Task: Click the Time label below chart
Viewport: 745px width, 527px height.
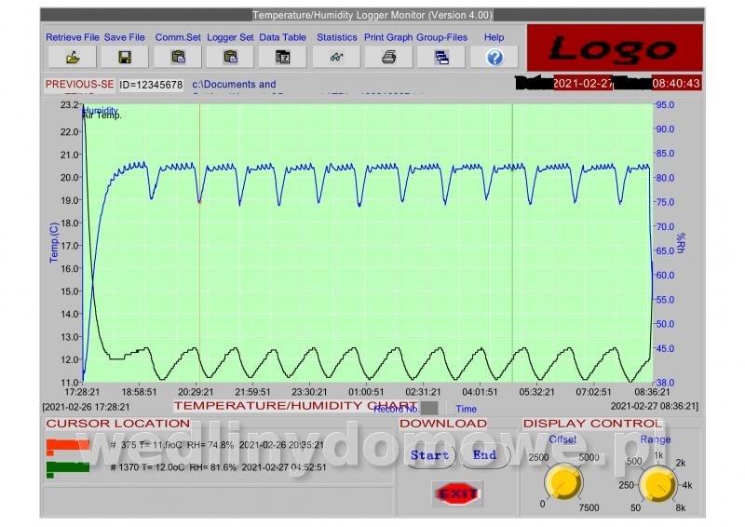Action: click(467, 409)
